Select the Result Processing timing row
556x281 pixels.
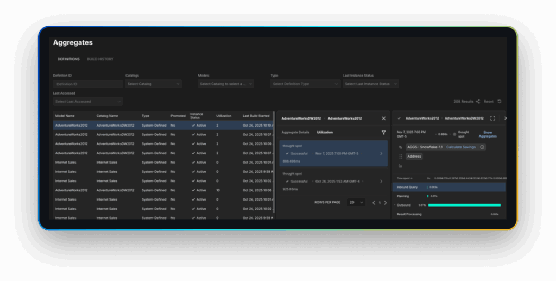448,214
